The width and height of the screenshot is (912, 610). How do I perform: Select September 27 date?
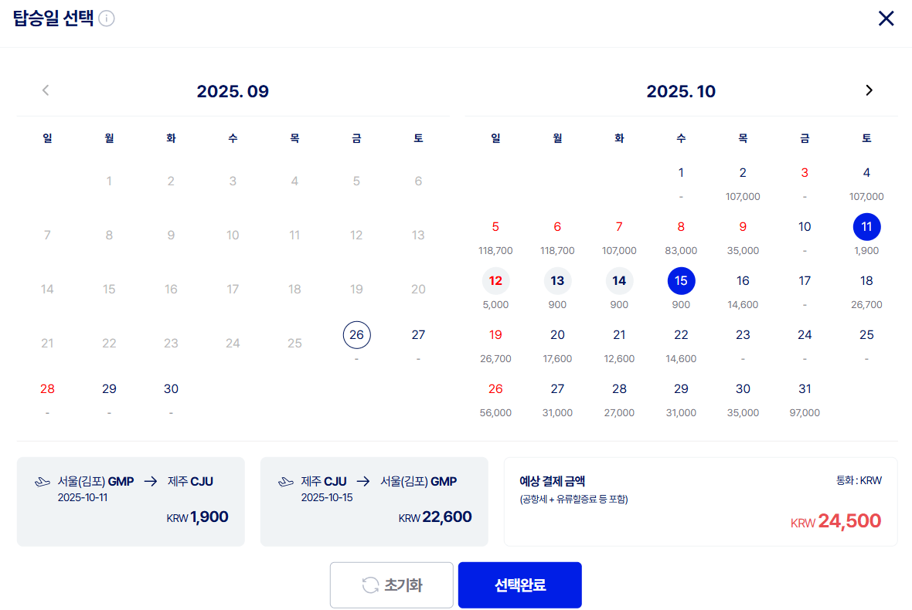point(418,334)
